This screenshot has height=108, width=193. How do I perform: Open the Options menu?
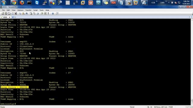tap(20, 10)
